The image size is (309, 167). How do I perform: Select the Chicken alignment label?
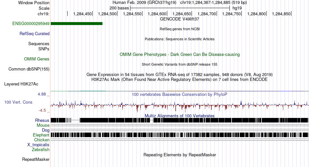point(42,140)
